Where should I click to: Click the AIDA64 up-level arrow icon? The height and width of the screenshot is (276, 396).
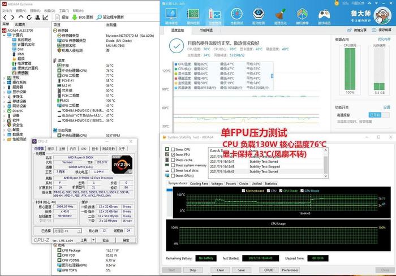[x=21, y=17]
